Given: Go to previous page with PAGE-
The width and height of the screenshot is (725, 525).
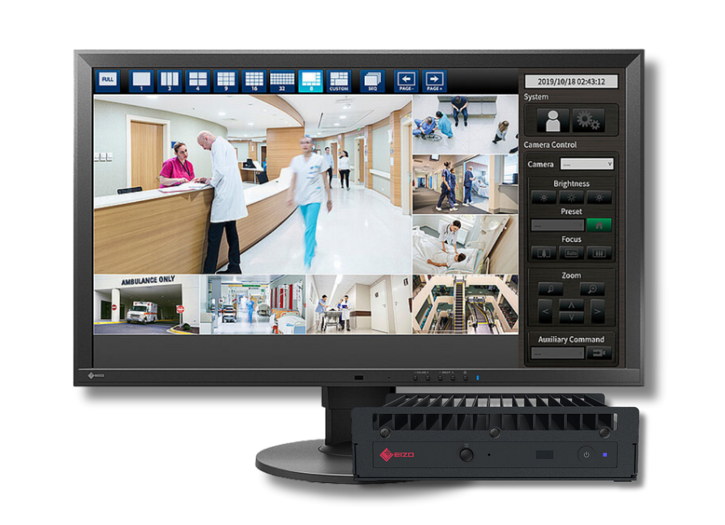Looking at the screenshot, I should pyautogui.click(x=406, y=81).
